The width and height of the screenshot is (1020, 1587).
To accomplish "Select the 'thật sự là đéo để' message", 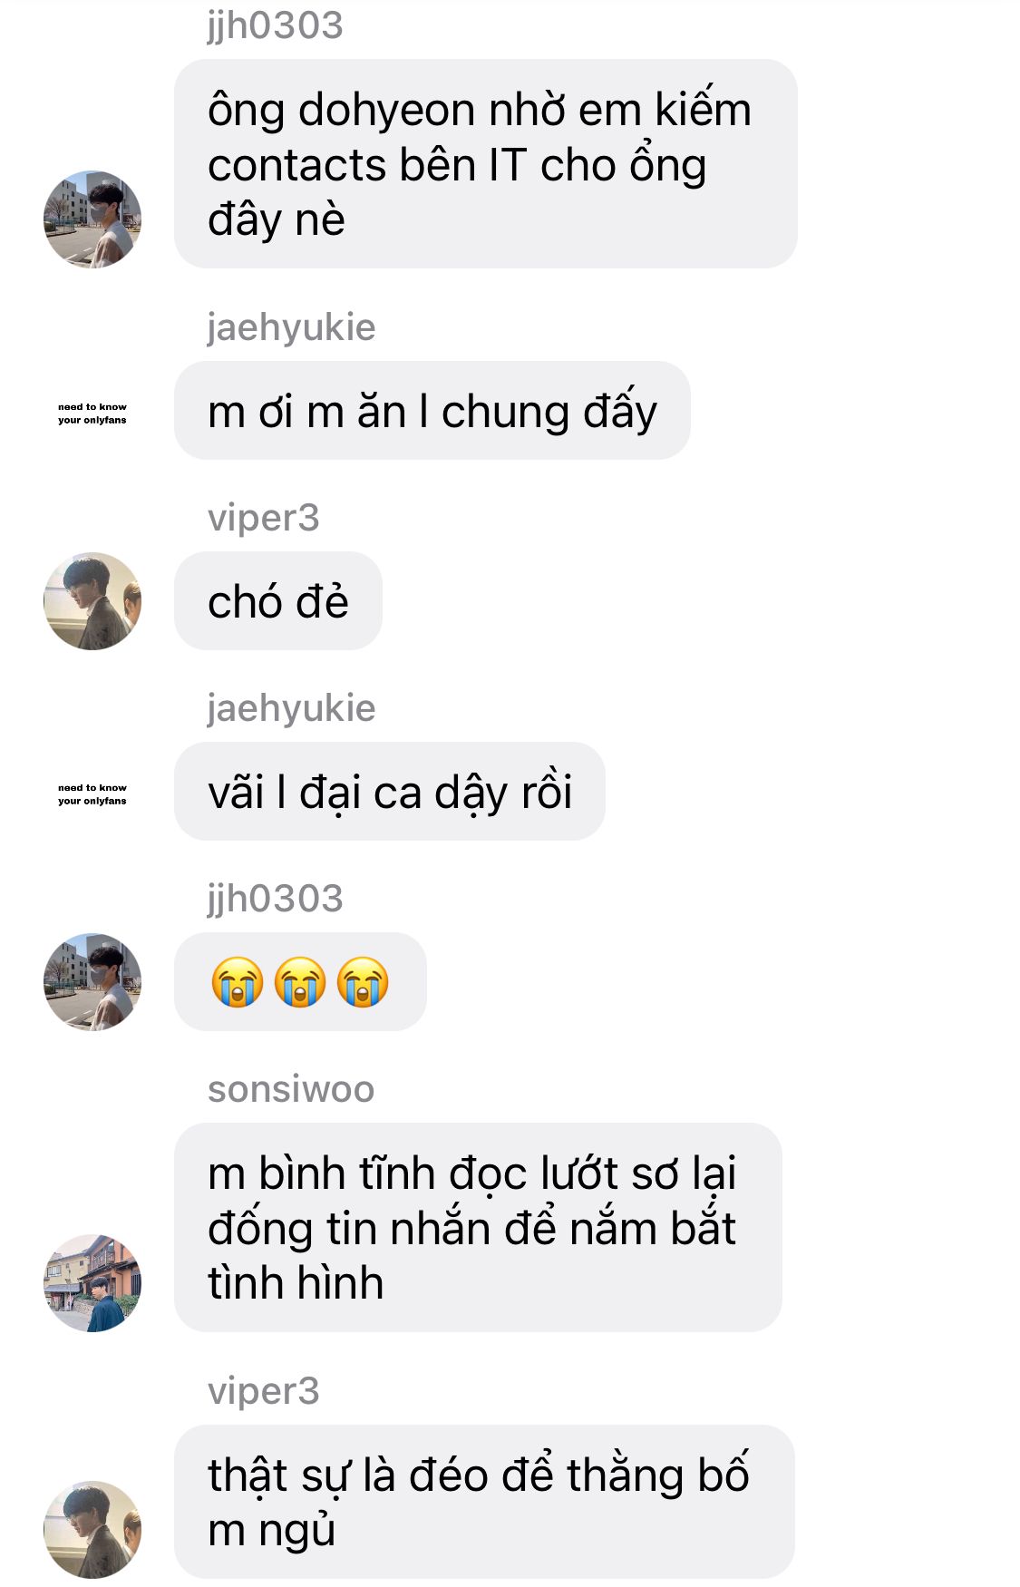I will click(x=484, y=1502).
